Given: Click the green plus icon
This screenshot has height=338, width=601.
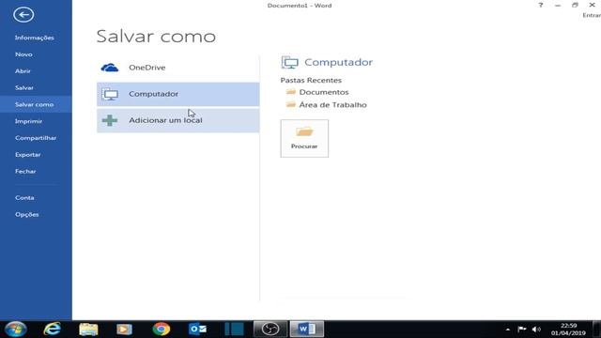Looking at the screenshot, I should coord(110,121).
